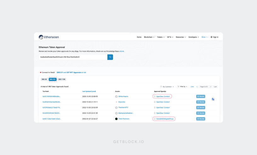Toggle the By Contract switch
The height and width of the screenshot is (155, 257).
tap(174, 87)
